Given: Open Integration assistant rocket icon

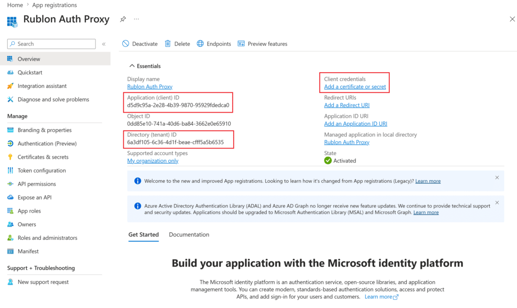Looking at the screenshot, I should coord(10,86).
